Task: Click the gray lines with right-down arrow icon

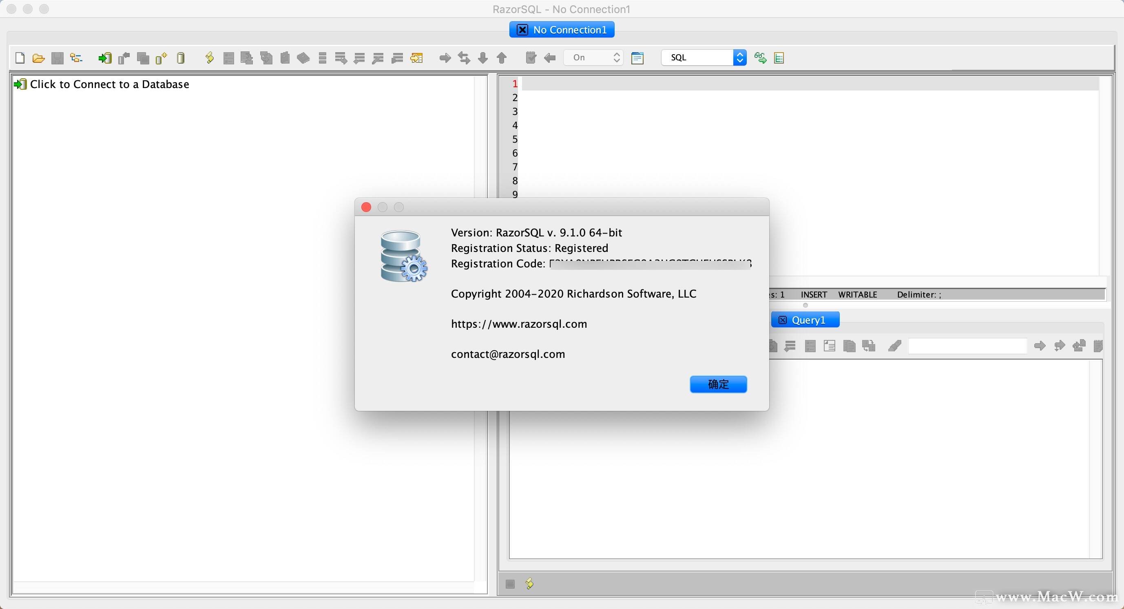Action: (341, 57)
